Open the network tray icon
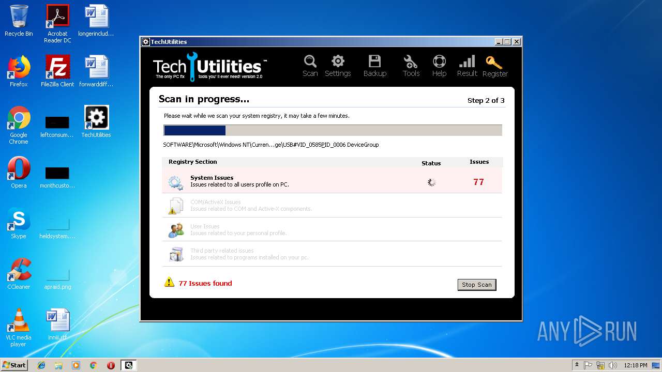The width and height of the screenshot is (662, 372). point(600,365)
